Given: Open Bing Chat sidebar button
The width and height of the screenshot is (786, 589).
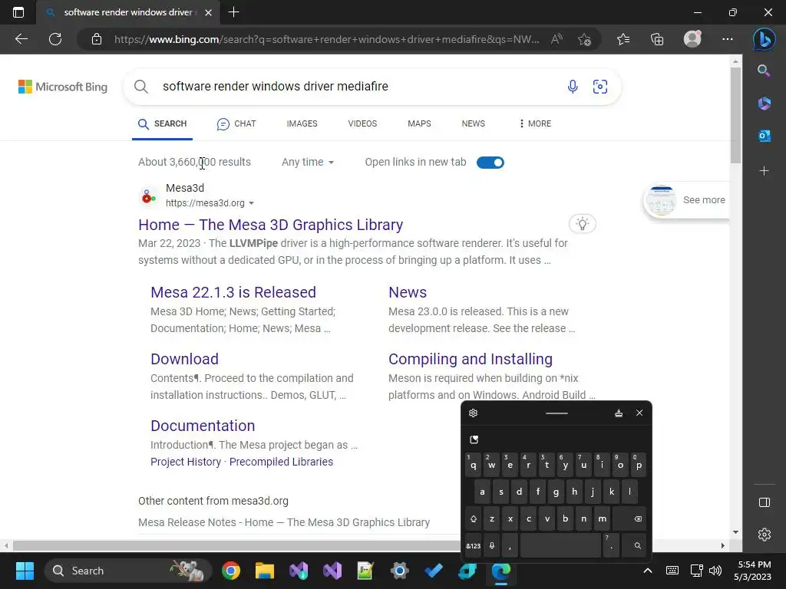Looking at the screenshot, I should coord(764,39).
